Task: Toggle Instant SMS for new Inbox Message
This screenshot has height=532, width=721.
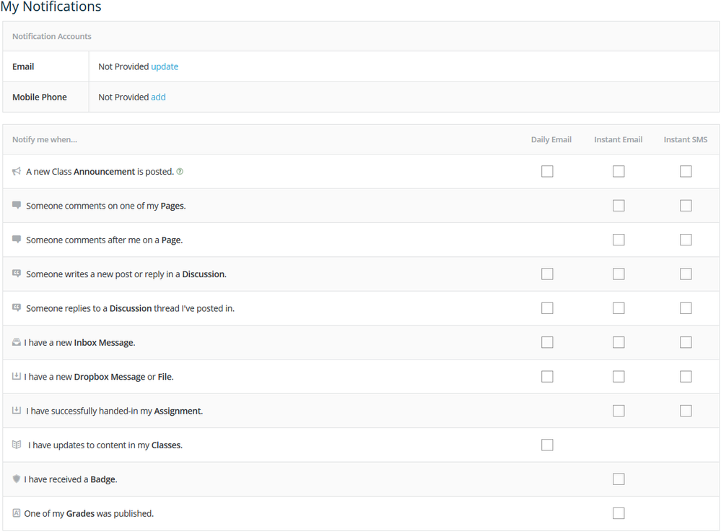Action: pos(686,342)
